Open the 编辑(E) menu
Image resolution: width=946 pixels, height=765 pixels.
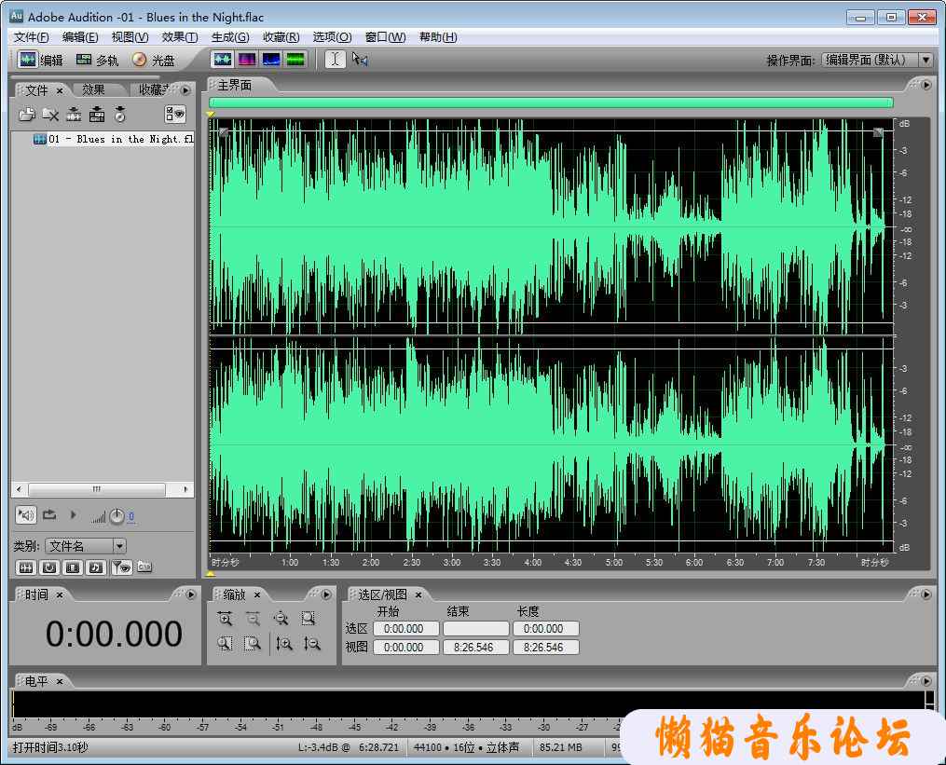[80, 37]
